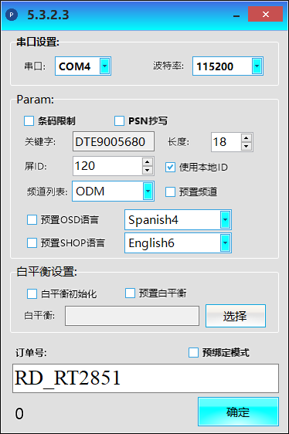This screenshot has width=289, height=434.
Task: Enable 预绑定模式 checkbox
Action: pos(193,353)
